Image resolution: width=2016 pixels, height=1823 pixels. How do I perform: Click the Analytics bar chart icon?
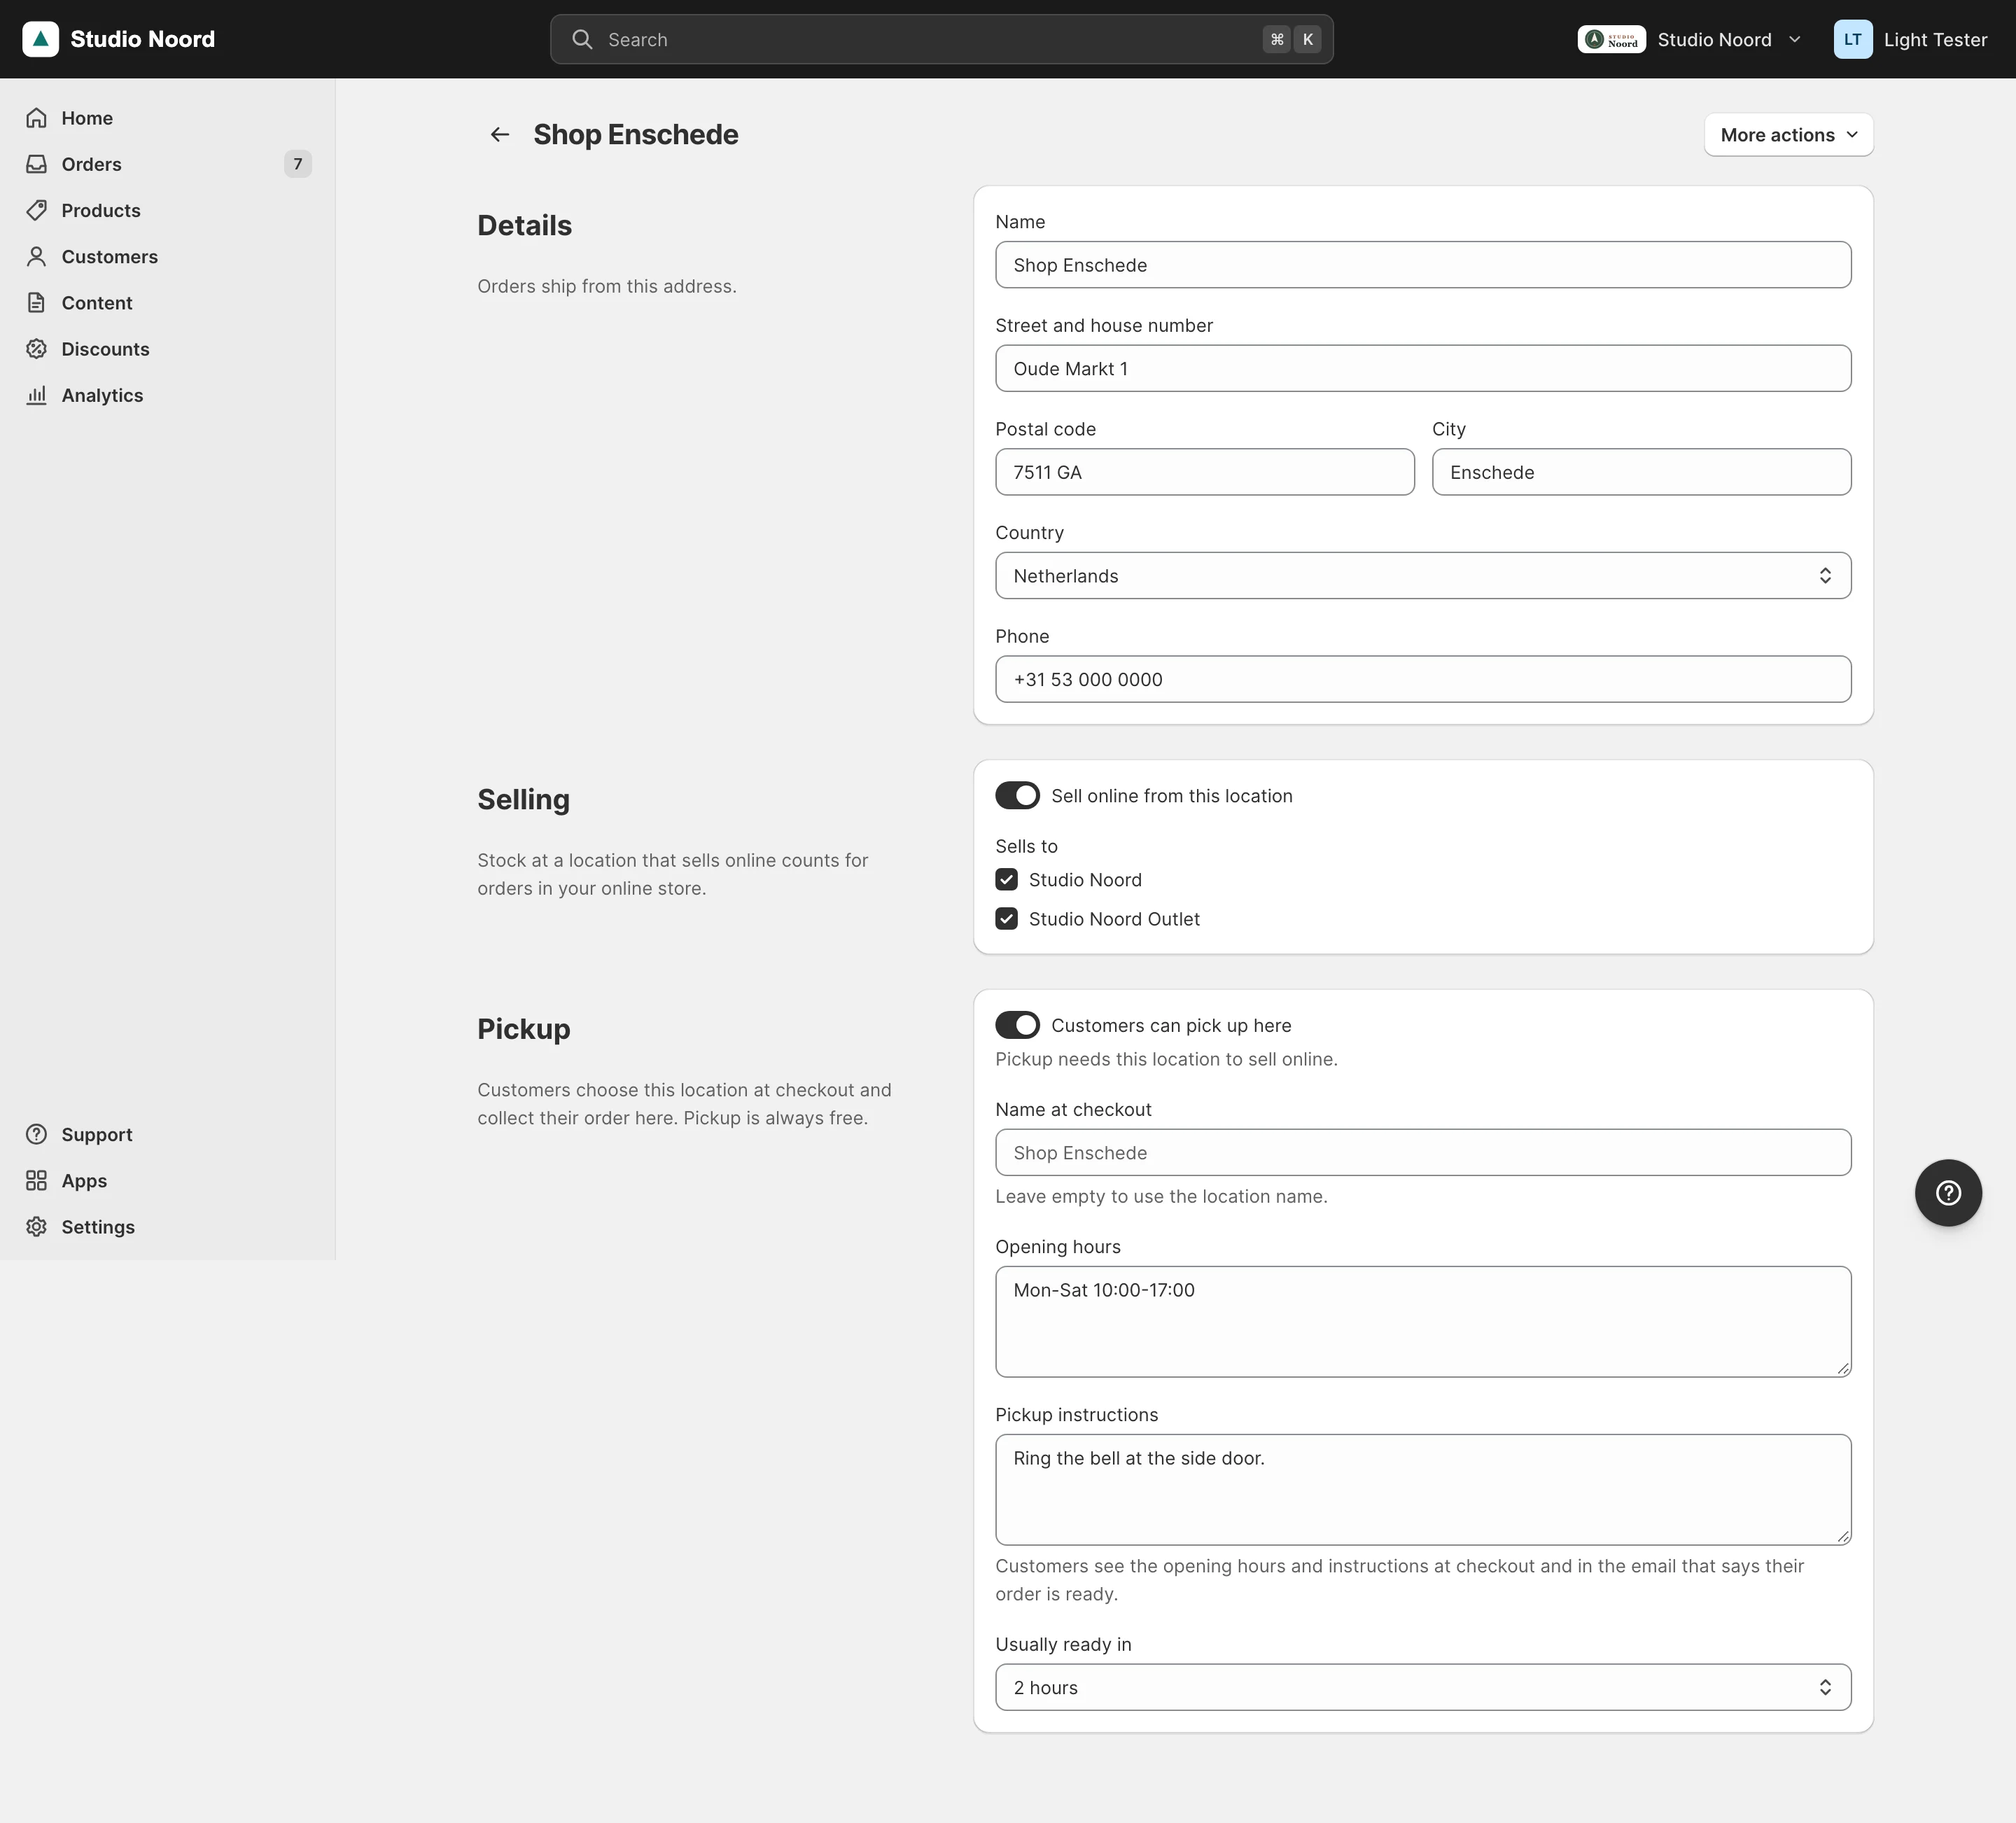(x=37, y=395)
